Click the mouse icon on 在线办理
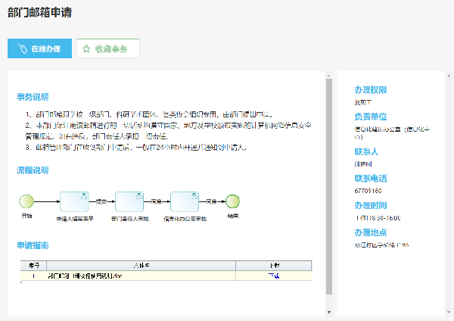The height and width of the screenshot is (321, 454). pyautogui.click(x=20, y=48)
